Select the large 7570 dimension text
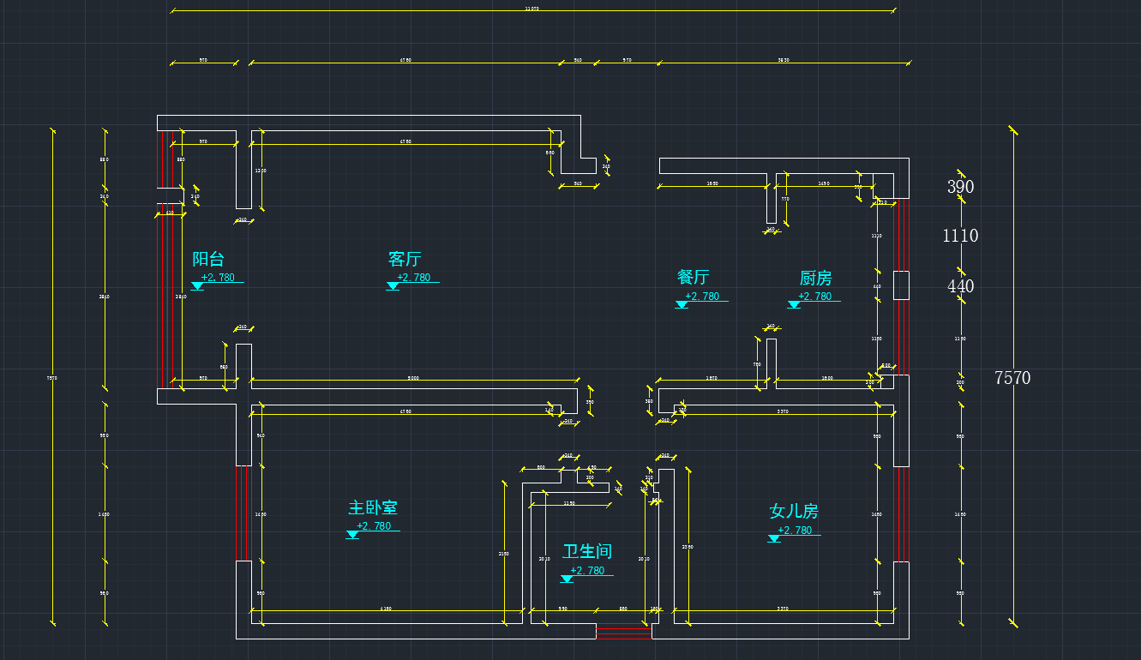This screenshot has height=660, width=1141. (1012, 378)
